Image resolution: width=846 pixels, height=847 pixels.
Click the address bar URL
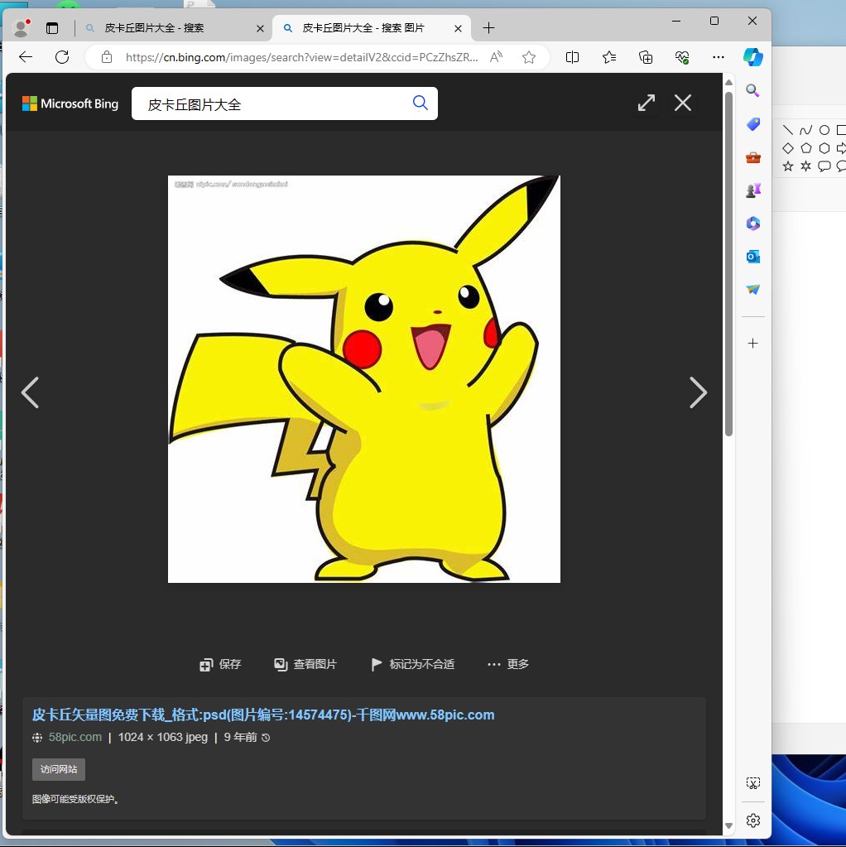click(301, 57)
